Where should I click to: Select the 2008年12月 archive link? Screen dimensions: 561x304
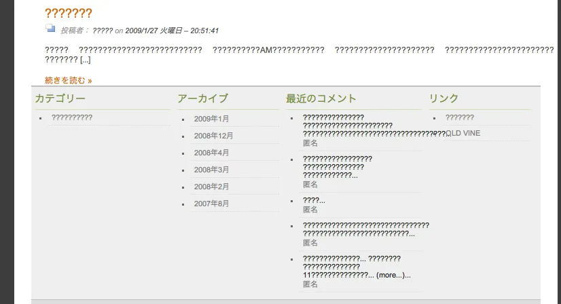[213, 136]
